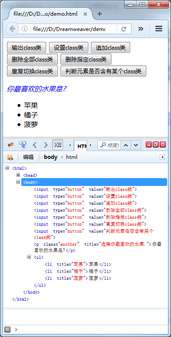Click the 橘子 list item on page
The height and width of the screenshot is (337, 171).
pyautogui.click(x=31, y=115)
